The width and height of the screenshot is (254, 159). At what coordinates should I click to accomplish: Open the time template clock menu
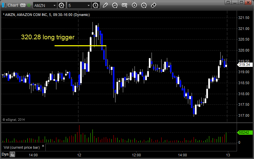[x=95, y=5]
